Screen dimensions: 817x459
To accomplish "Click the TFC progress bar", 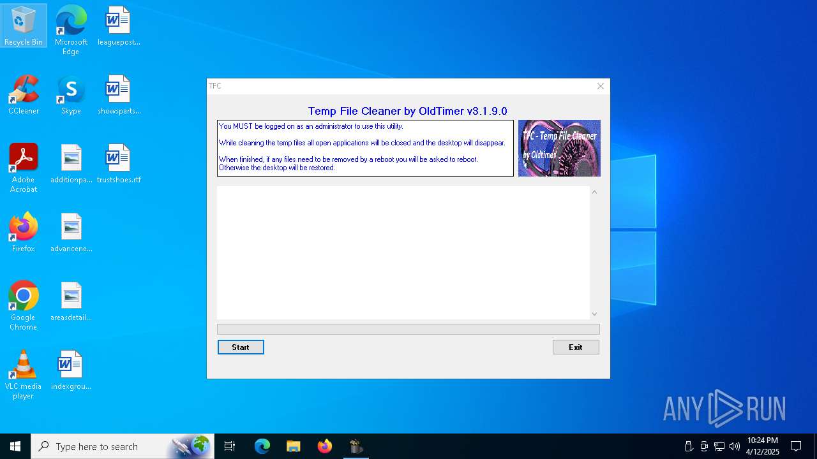I will point(408,329).
